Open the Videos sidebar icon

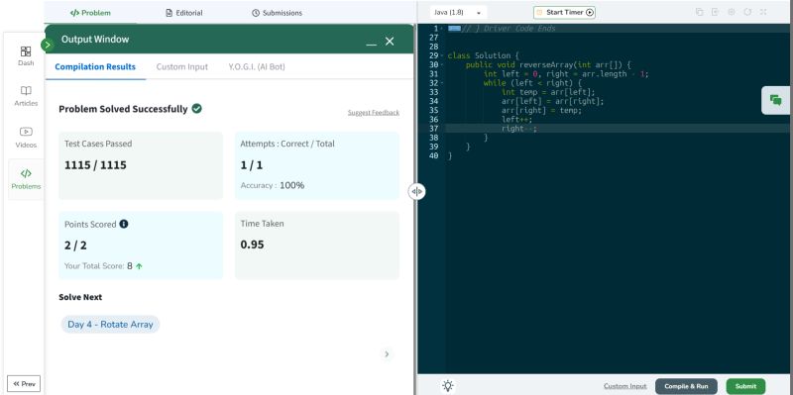(26, 138)
